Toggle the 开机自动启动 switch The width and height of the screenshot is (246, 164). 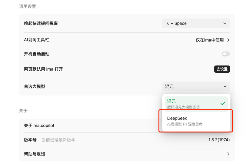pos(226,54)
